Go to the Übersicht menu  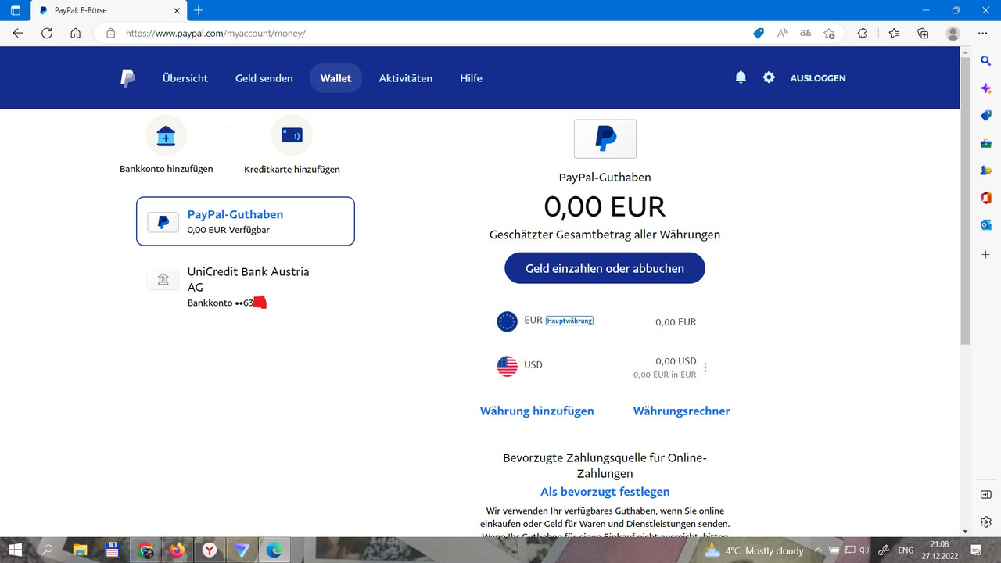[x=185, y=78]
